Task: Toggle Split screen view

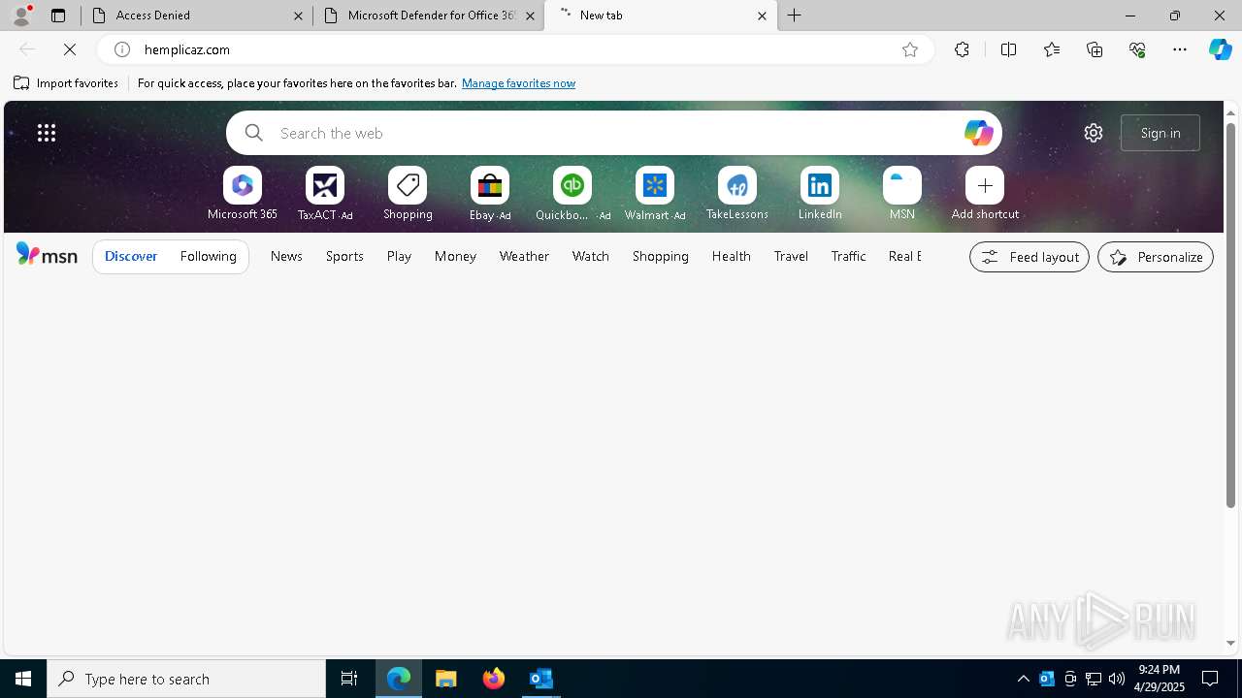Action: point(1008,49)
